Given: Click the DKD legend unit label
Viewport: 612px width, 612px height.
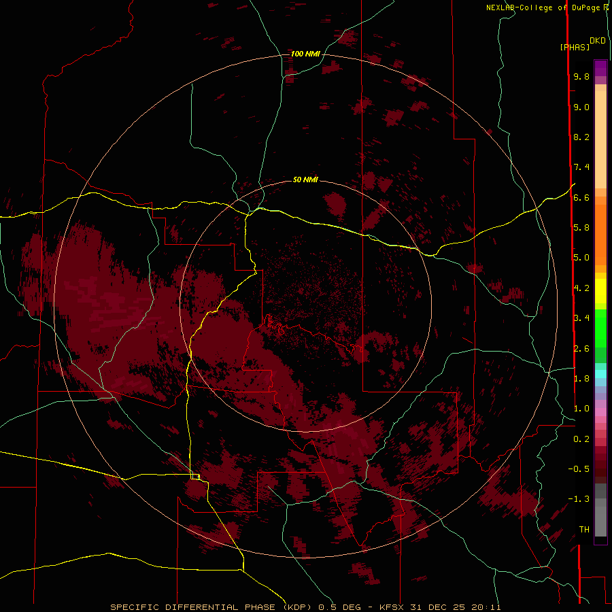Looking at the screenshot, I should coord(597,40).
